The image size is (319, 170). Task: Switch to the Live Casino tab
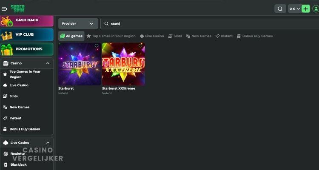pos(152,36)
